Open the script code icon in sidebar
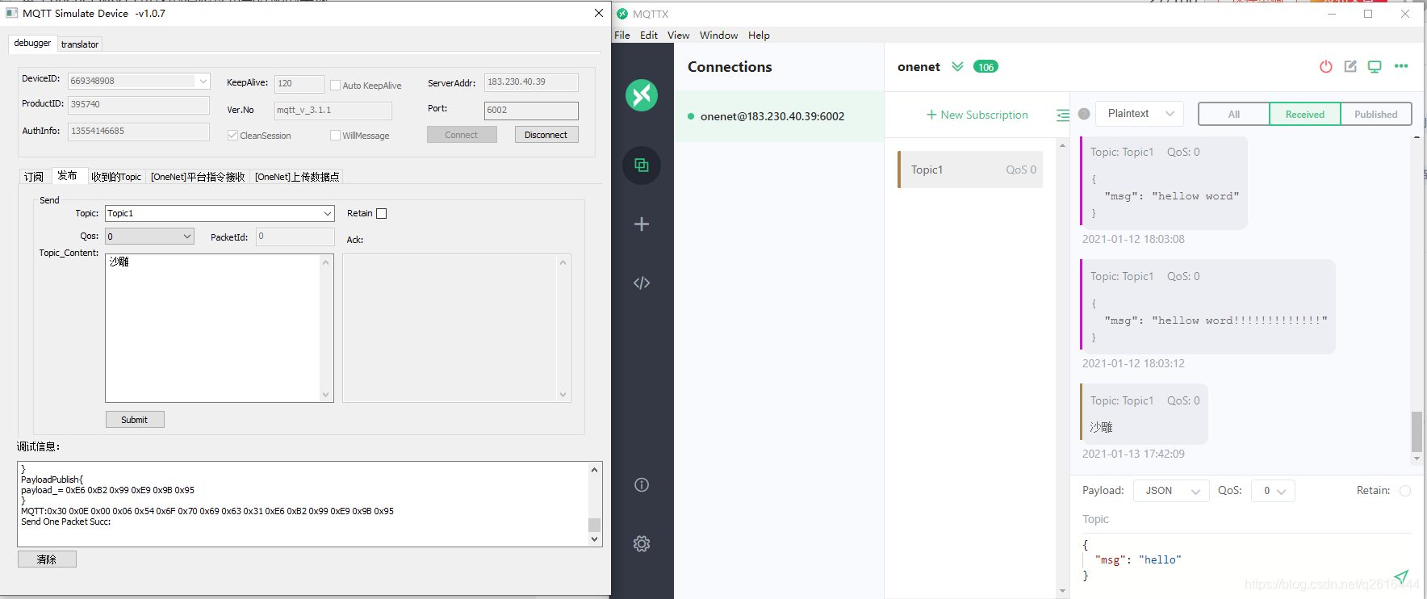This screenshot has height=599, width=1427. click(642, 283)
